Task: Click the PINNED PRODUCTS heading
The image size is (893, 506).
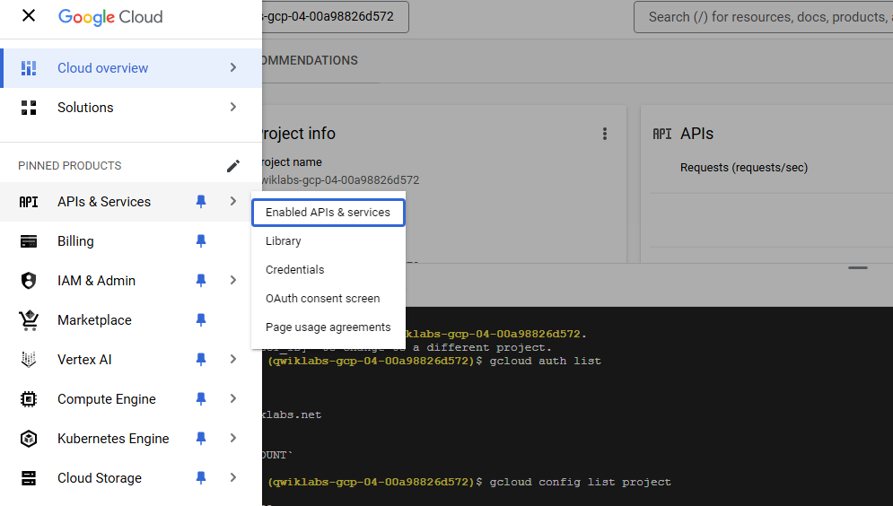Action: [x=69, y=166]
